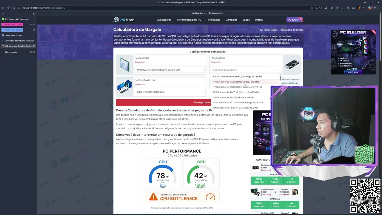The width and height of the screenshot is (382, 215).
Task: Open the Jogos menu
Action: [246, 20]
